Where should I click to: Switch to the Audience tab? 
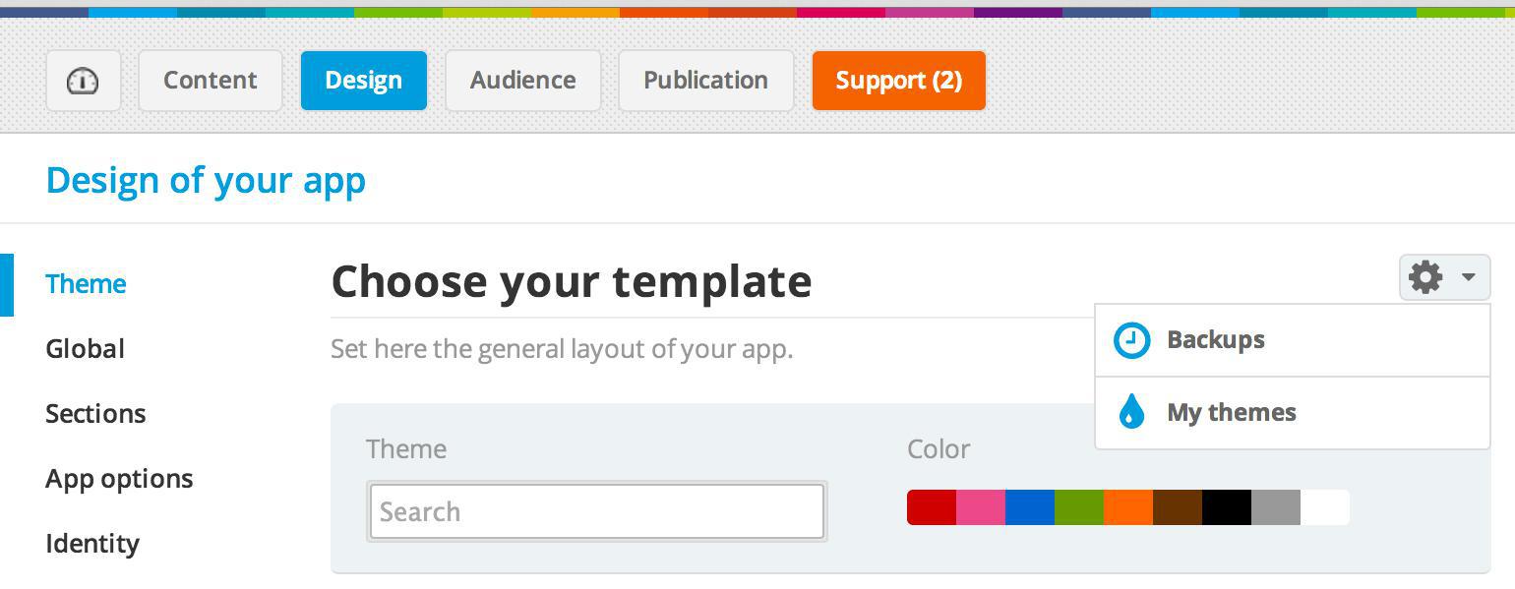pos(522,81)
